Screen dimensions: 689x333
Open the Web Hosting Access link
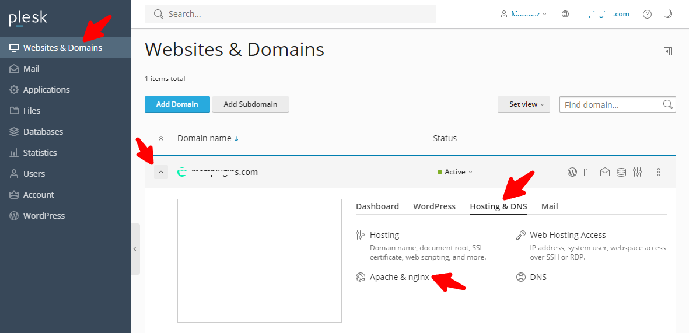point(568,235)
